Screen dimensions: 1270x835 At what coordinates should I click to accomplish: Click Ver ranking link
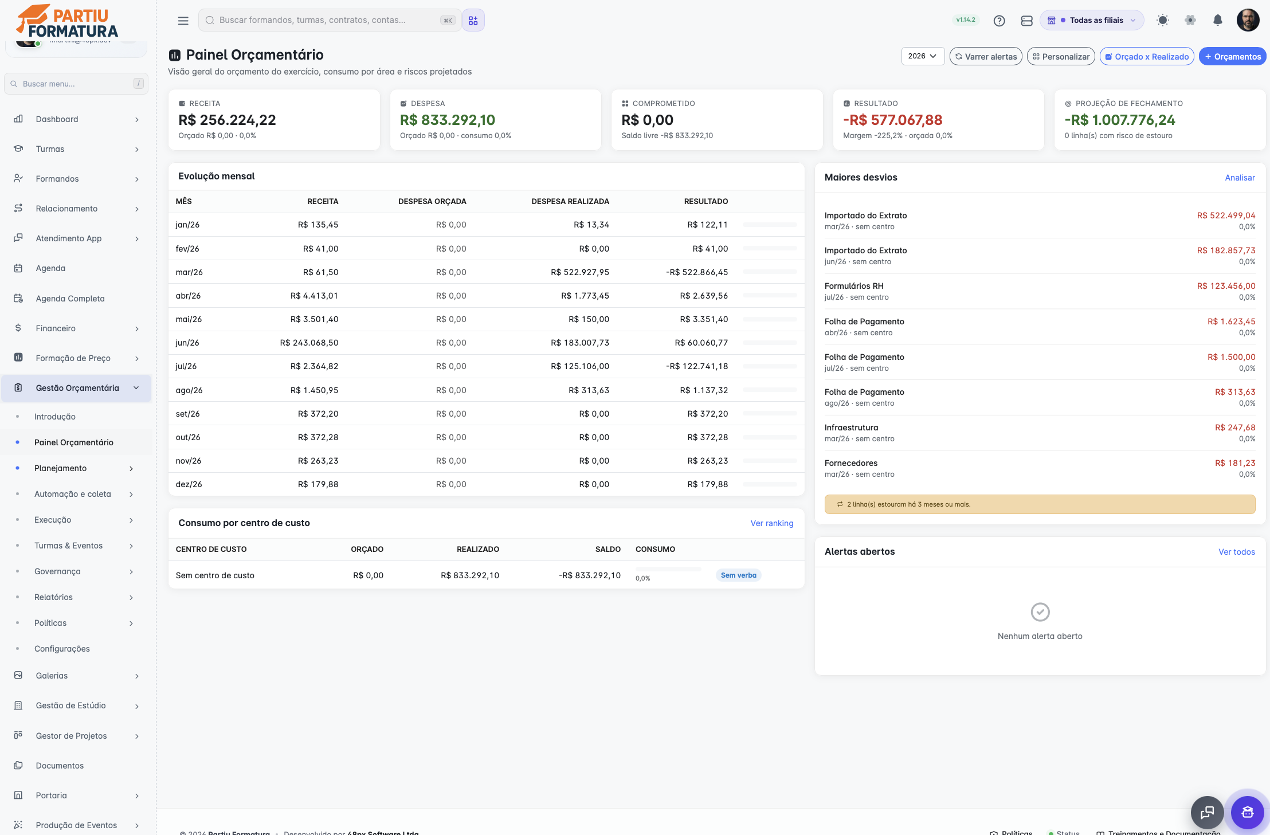coord(772,523)
